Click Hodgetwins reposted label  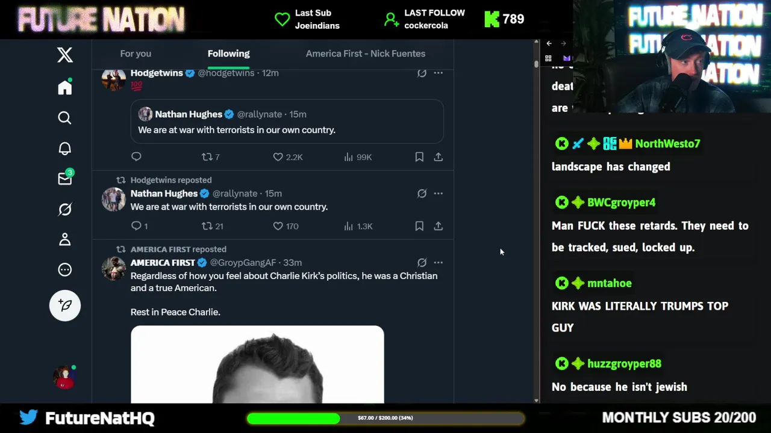[x=171, y=180]
